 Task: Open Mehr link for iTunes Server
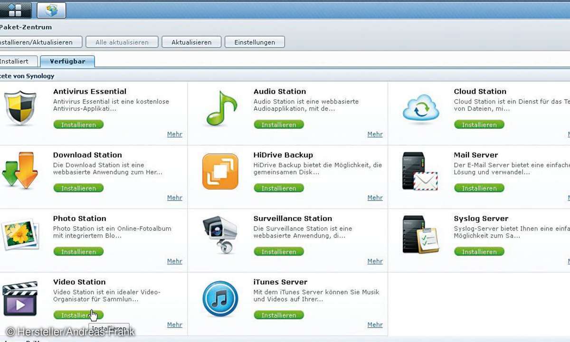coord(375,325)
